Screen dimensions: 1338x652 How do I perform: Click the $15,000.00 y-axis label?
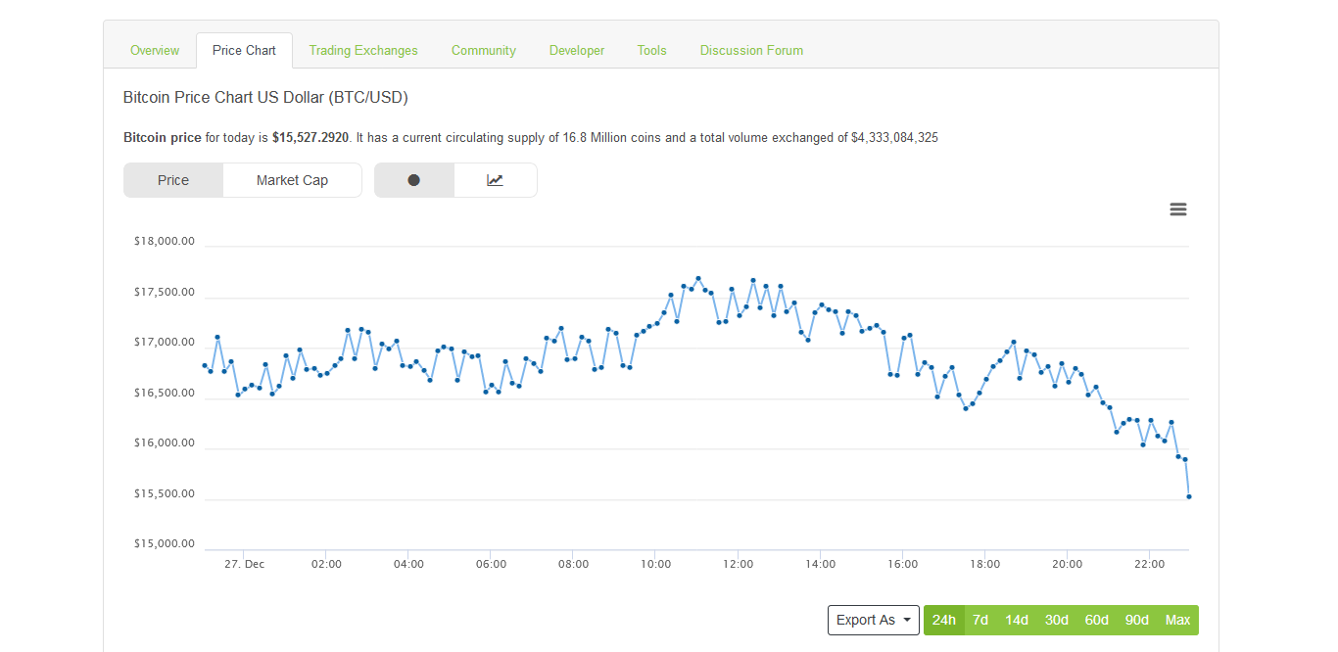click(165, 543)
